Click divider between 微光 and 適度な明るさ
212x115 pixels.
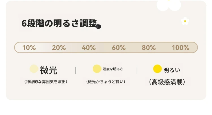click(x=75, y=70)
